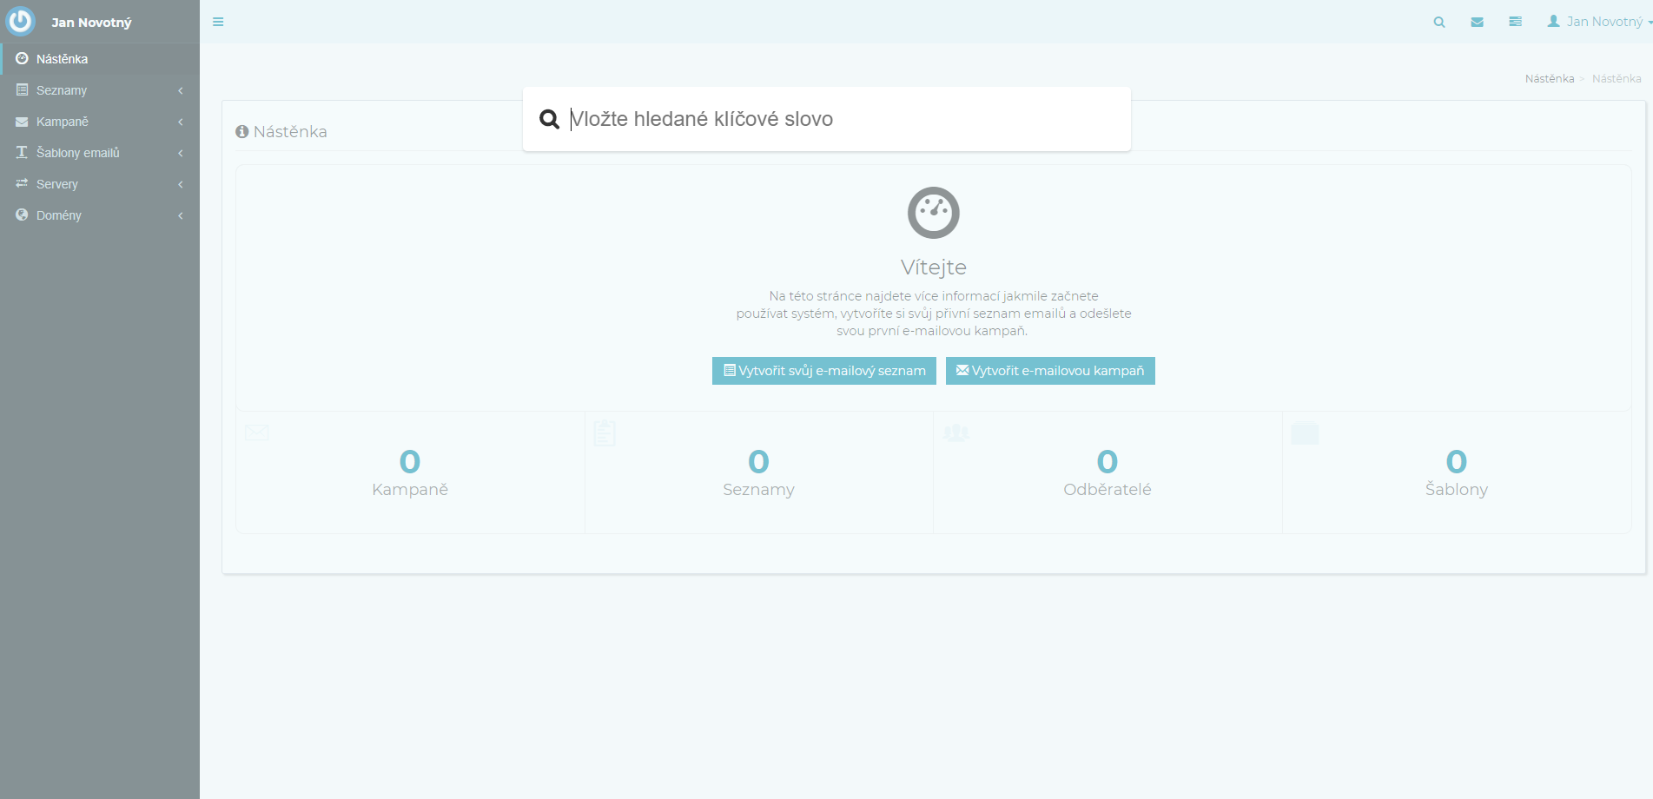
Task: Click the info icon beside Nástěnka heading
Action: click(x=242, y=132)
